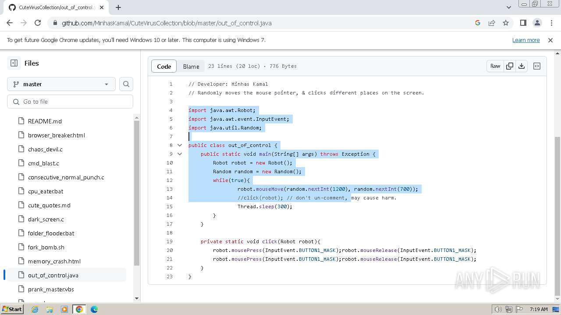The image size is (561, 315).
Task: Switch to the Code view tab
Action: 164,66
